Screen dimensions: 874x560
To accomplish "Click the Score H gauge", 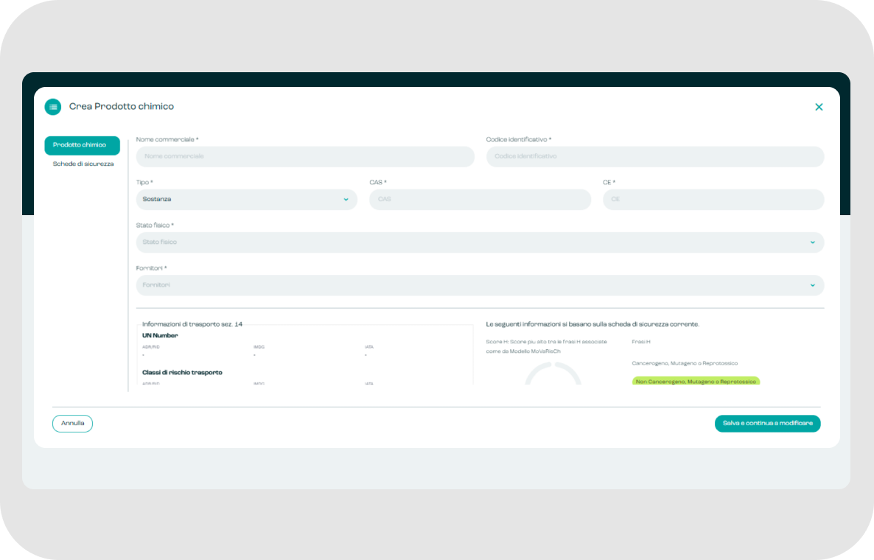I will pos(553,374).
